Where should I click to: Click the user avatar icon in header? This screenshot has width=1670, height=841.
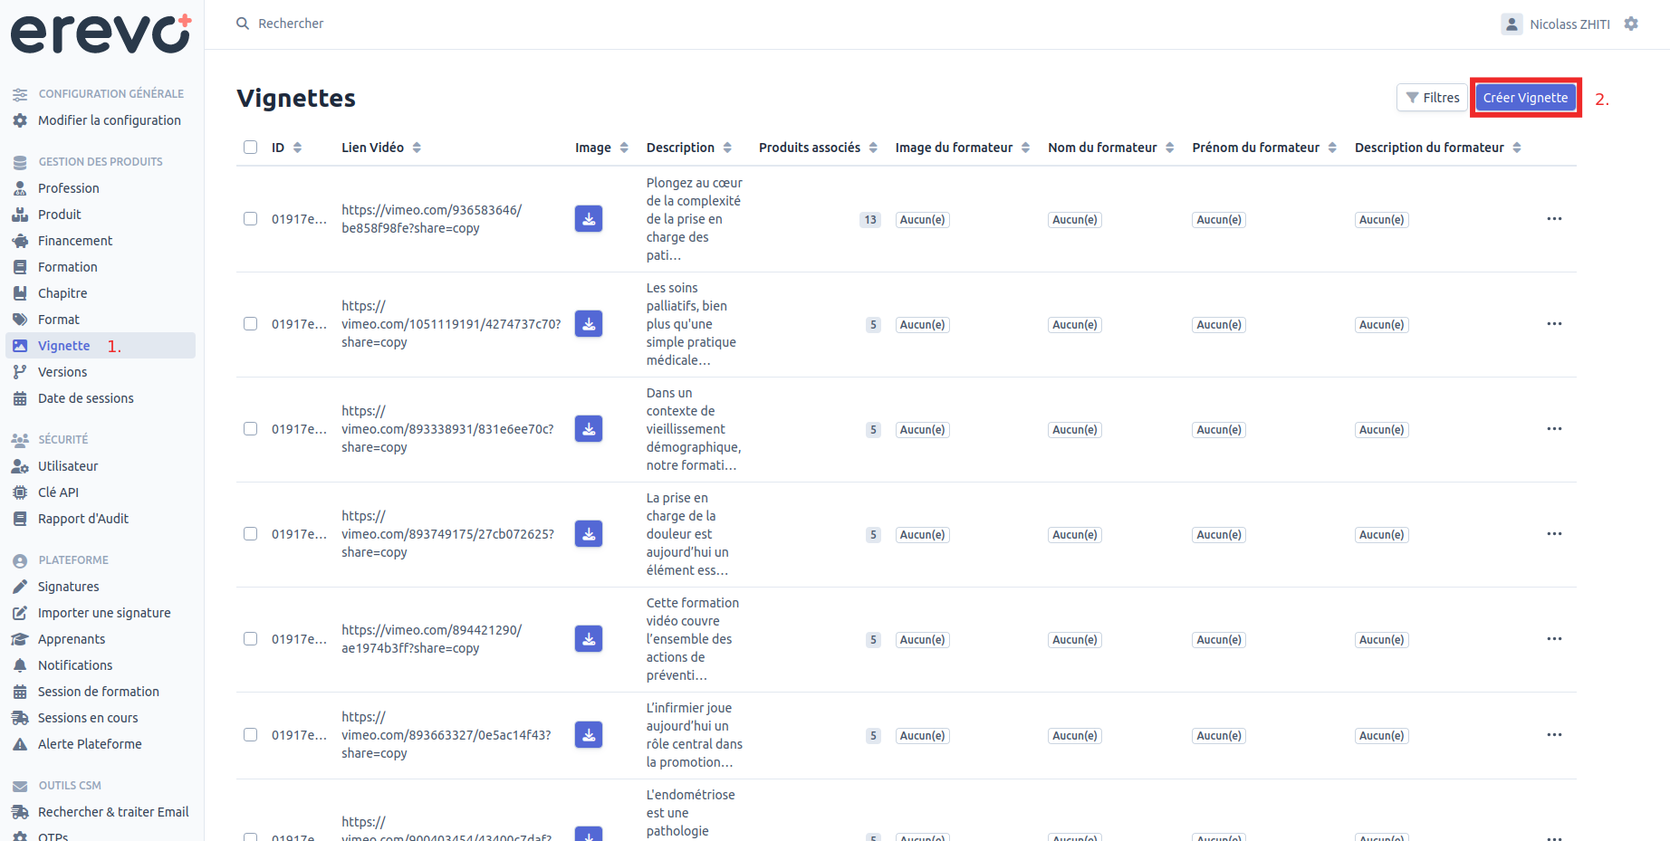(1512, 24)
